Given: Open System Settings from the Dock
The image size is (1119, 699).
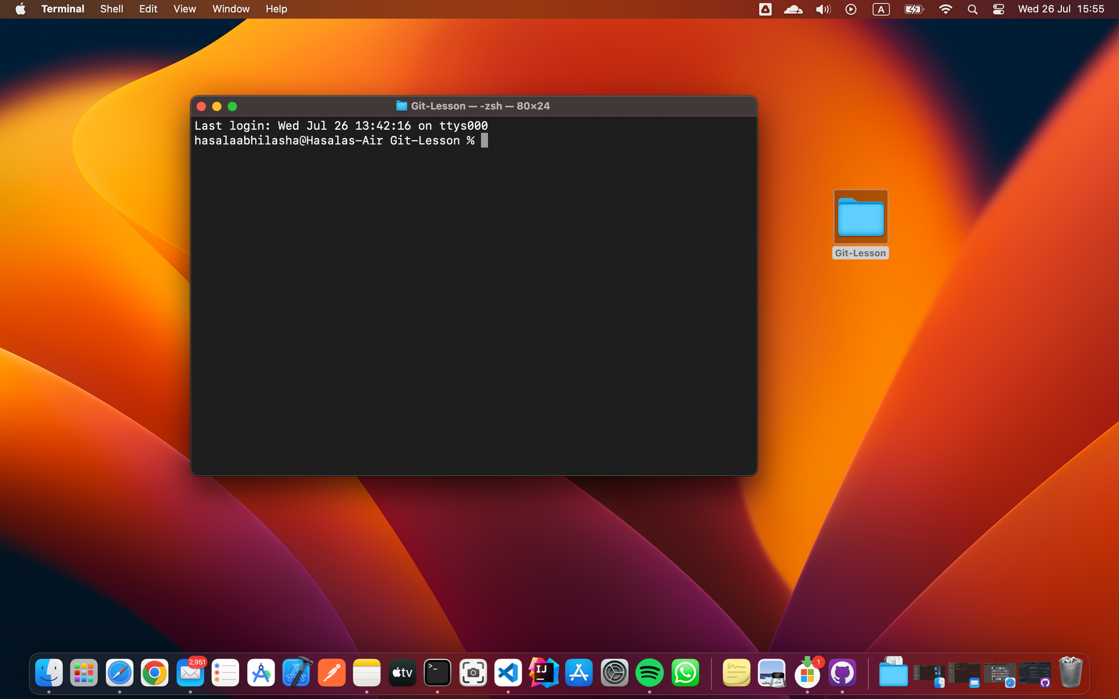Looking at the screenshot, I should [x=614, y=673].
